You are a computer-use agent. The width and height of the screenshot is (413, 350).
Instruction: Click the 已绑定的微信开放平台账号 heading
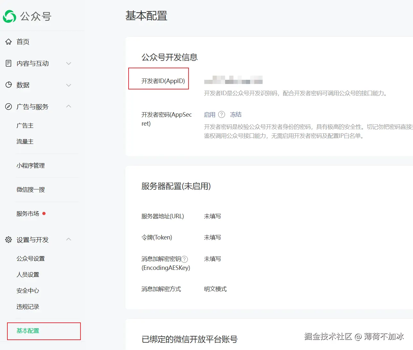point(190,339)
